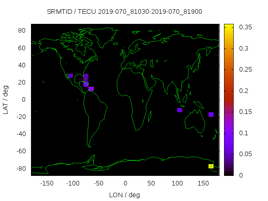Click the 40 latitude tick label
268x201 pixels.
(23, 65)
